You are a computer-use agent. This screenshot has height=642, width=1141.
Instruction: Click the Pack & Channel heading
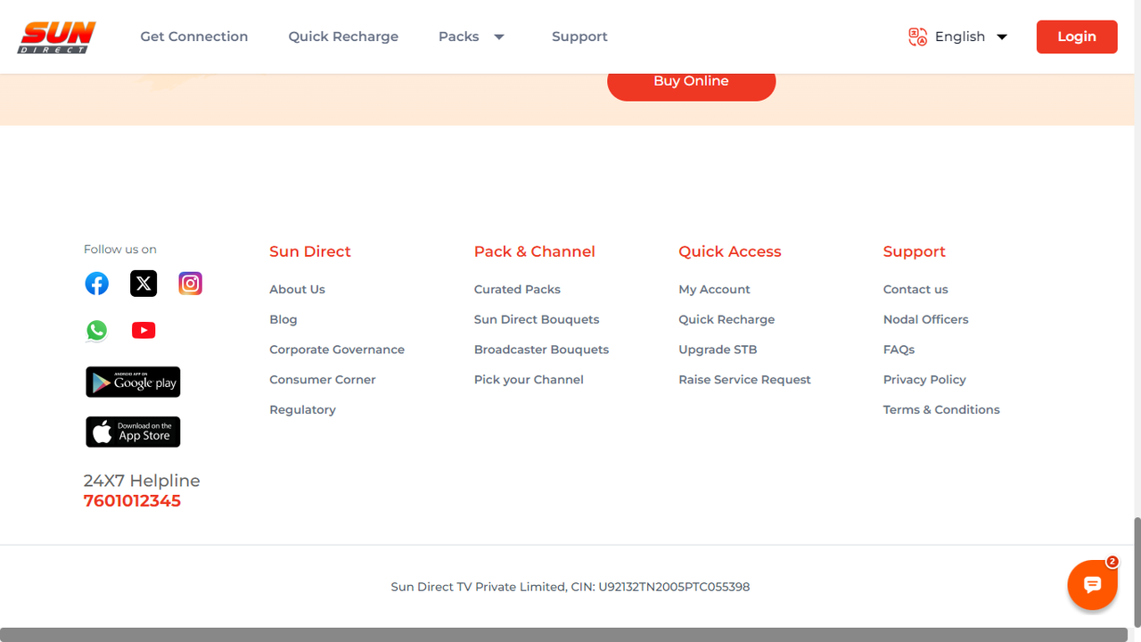(535, 251)
